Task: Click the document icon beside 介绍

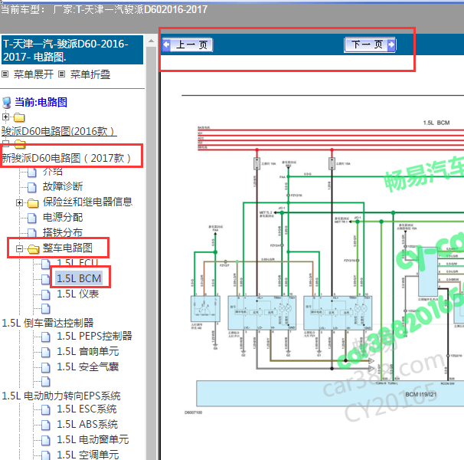Action: pos(32,172)
